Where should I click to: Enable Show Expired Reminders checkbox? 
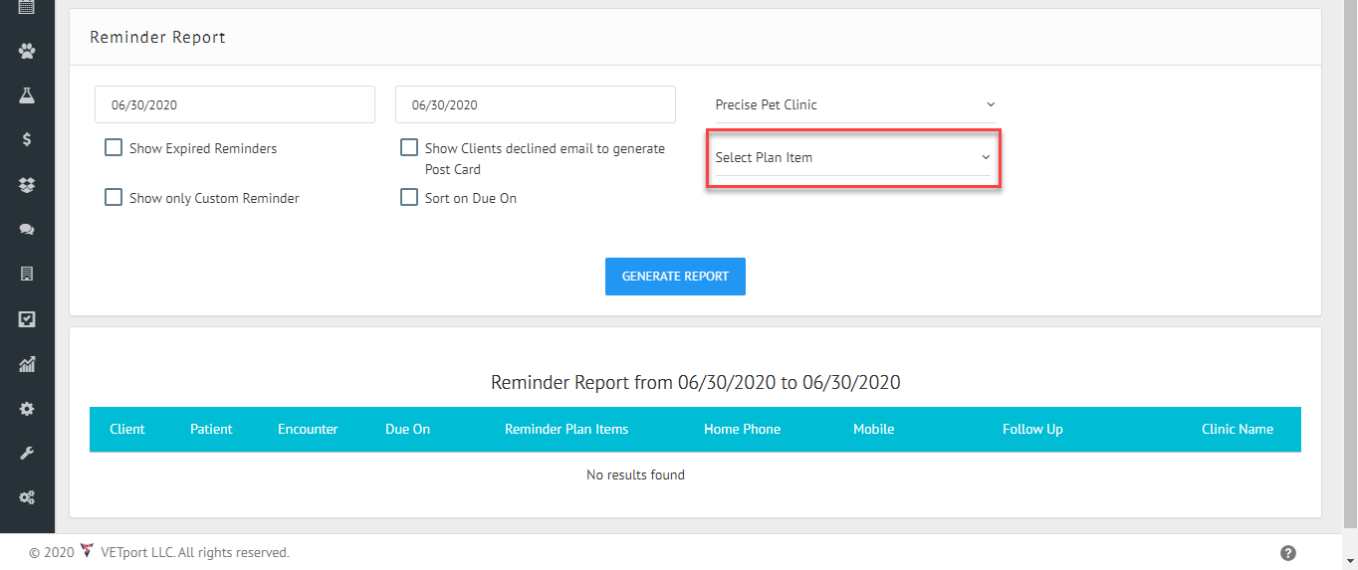(x=113, y=148)
